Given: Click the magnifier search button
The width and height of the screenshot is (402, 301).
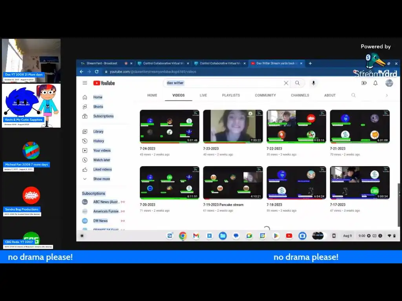Looking at the screenshot, I should (298, 83).
